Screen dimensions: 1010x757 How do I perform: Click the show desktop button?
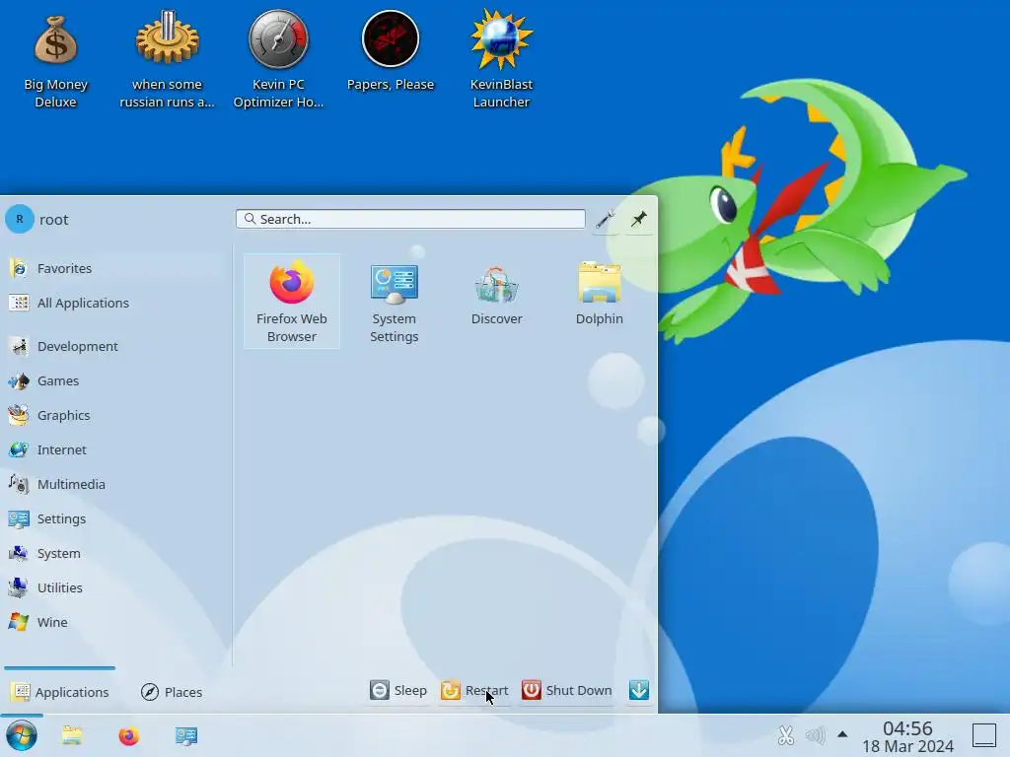click(x=983, y=735)
